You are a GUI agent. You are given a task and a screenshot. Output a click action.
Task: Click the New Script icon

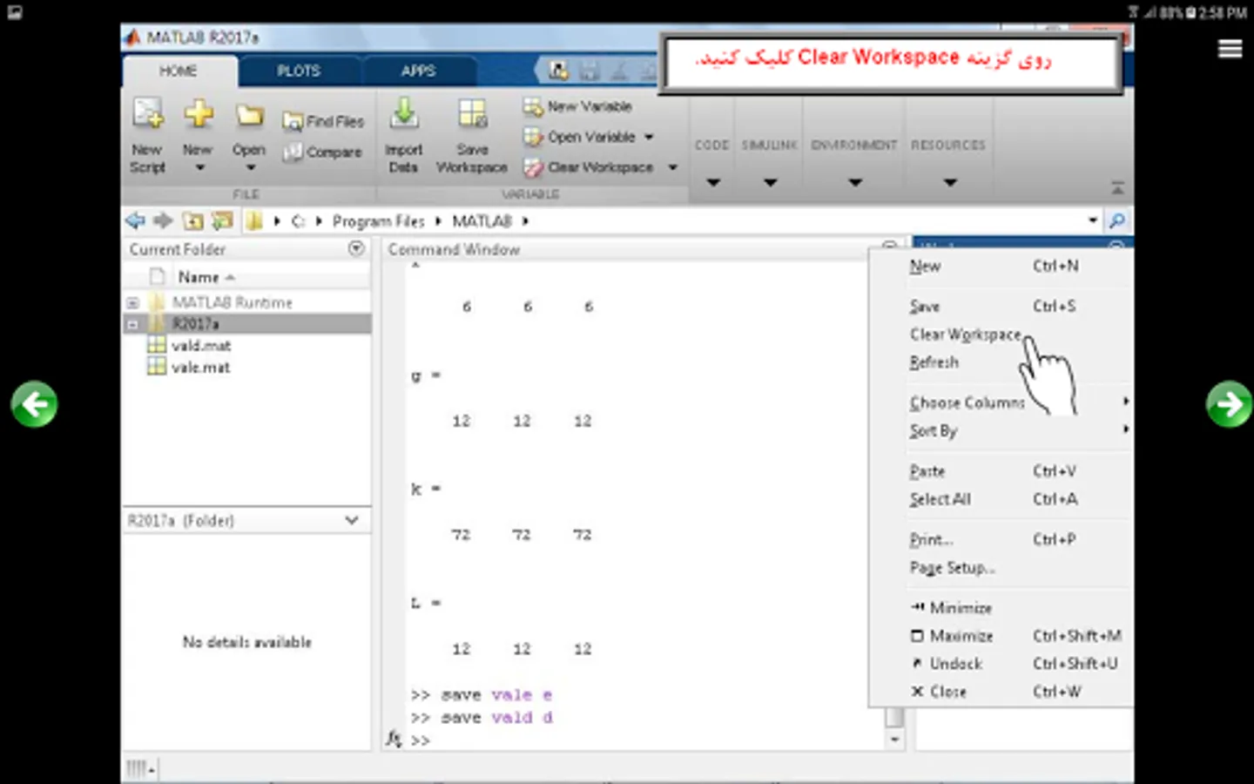pos(147,114)
